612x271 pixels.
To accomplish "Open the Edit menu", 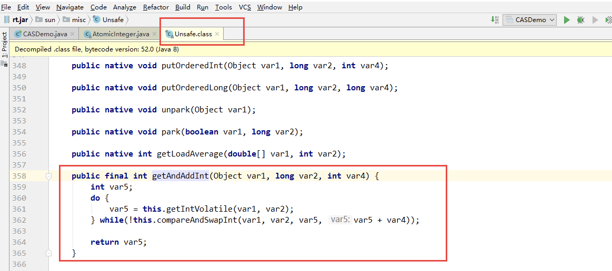I will click(23, 7).
